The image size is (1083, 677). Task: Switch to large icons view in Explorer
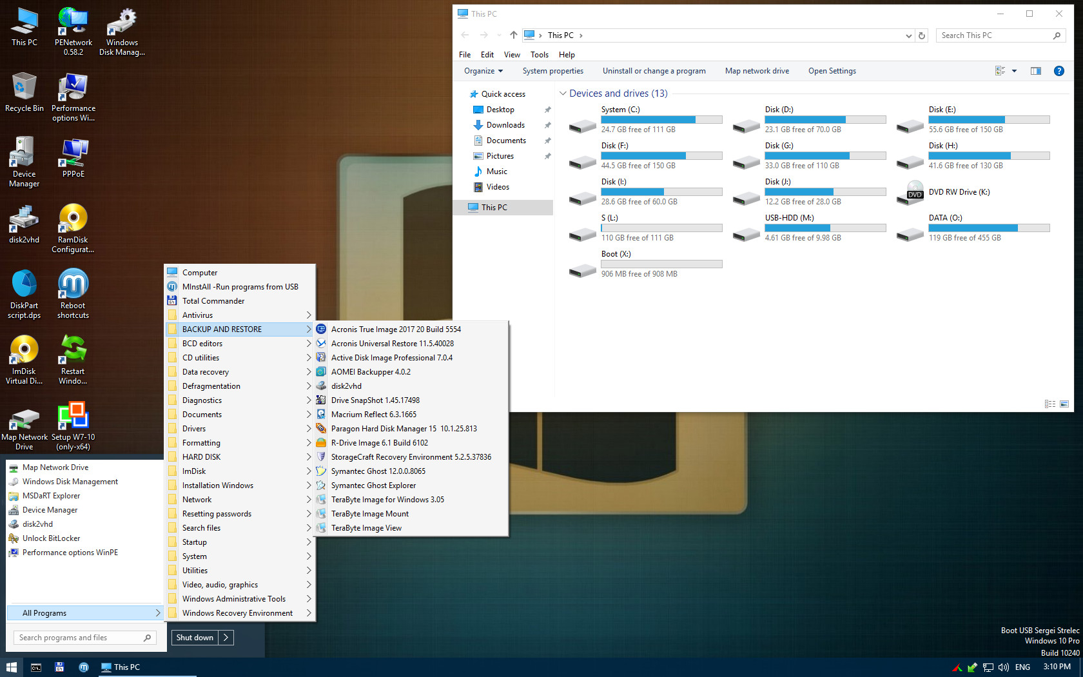click(1064, 404)
